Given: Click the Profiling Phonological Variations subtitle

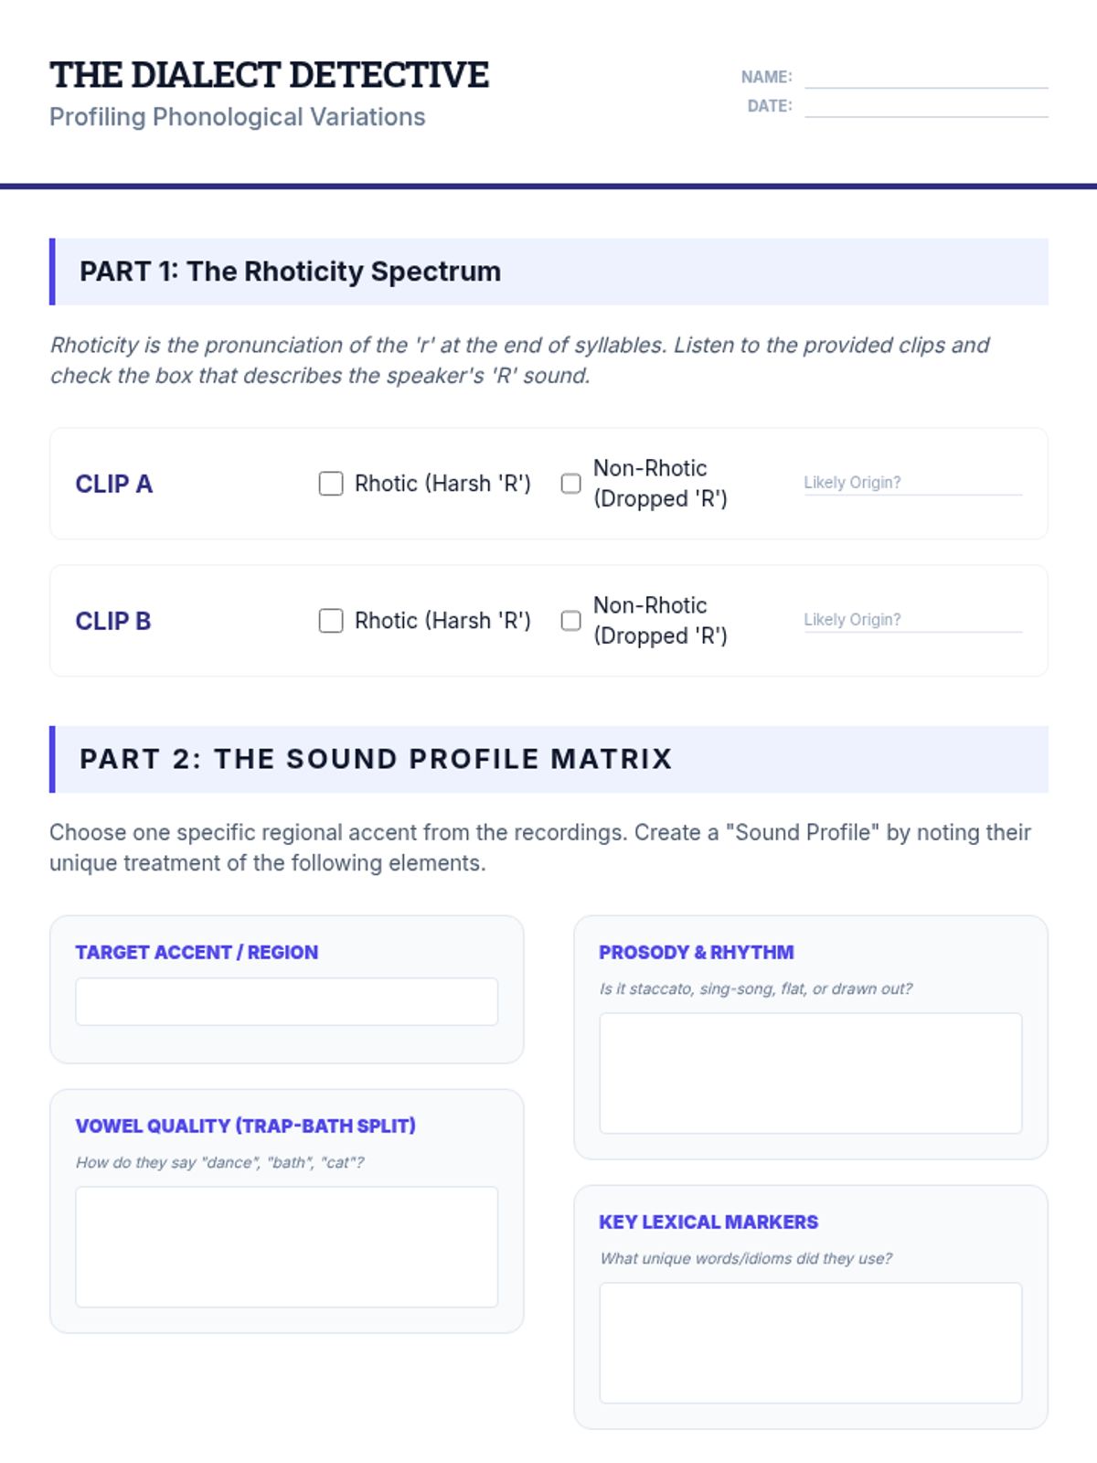Looking at the screenshot, I should coord(238,117).
